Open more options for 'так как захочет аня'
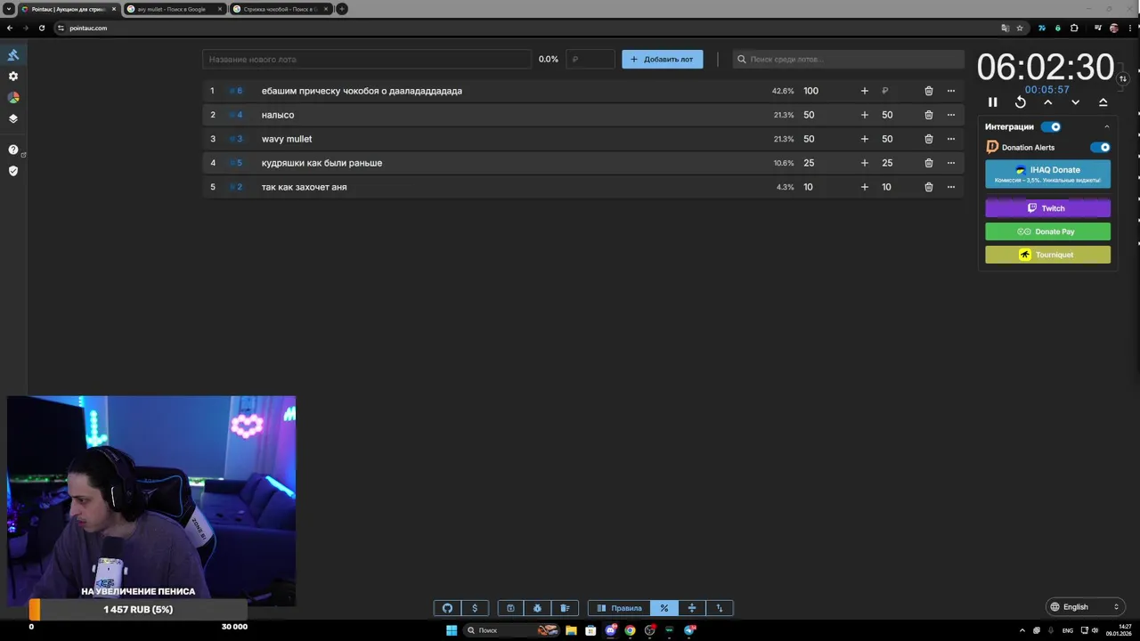The image size is (1140, 641). (x=951, y=187)
